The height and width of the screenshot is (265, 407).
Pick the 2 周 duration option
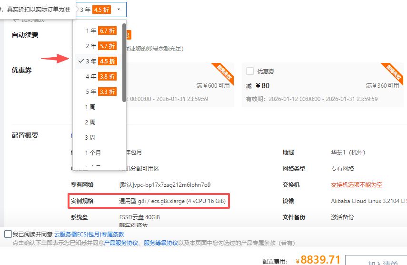tap(90, 122)
